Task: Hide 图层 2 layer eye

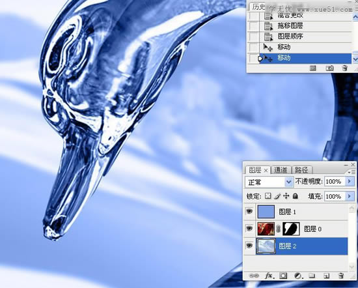Action: pyautogui.click(x=249, y=246)
